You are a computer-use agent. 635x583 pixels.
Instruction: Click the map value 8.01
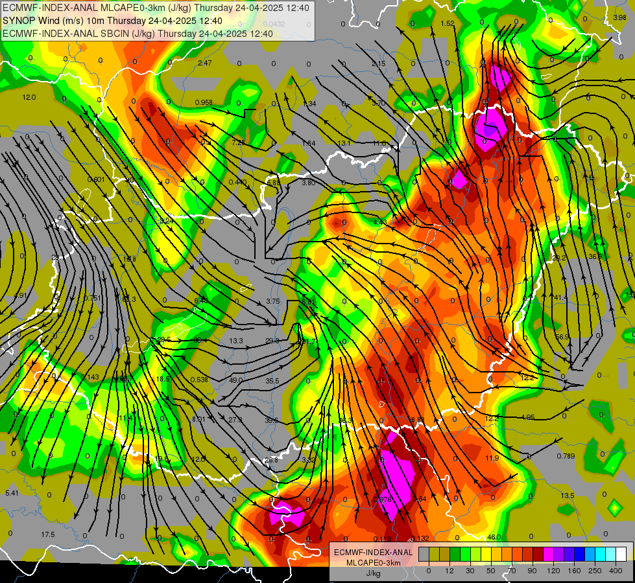click(x=198, y=419)
